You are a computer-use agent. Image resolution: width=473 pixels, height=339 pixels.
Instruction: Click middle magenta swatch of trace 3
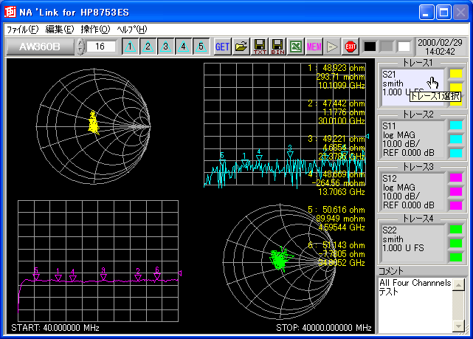456,191
